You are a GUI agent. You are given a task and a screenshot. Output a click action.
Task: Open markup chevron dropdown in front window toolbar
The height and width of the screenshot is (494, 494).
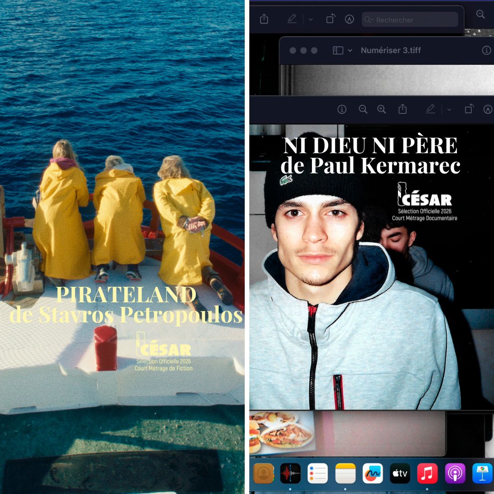point(449,110)
